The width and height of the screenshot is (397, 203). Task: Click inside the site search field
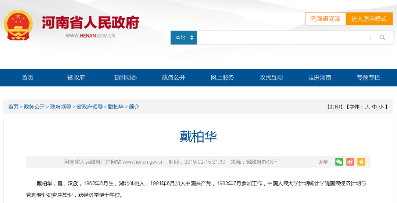283,38
